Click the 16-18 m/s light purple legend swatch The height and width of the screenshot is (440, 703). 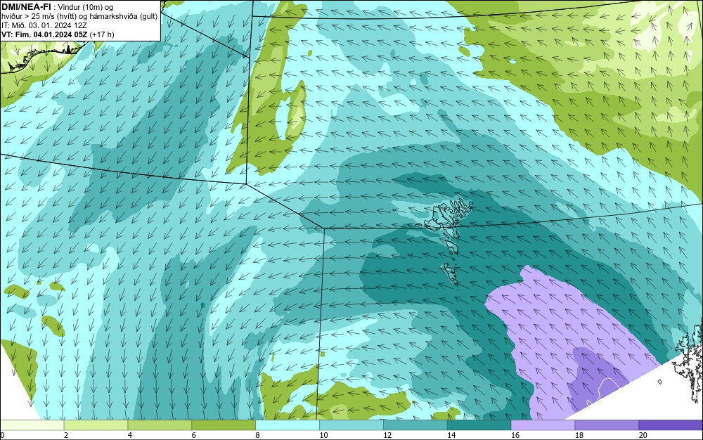pyautogui.click(x=543, y=425)
